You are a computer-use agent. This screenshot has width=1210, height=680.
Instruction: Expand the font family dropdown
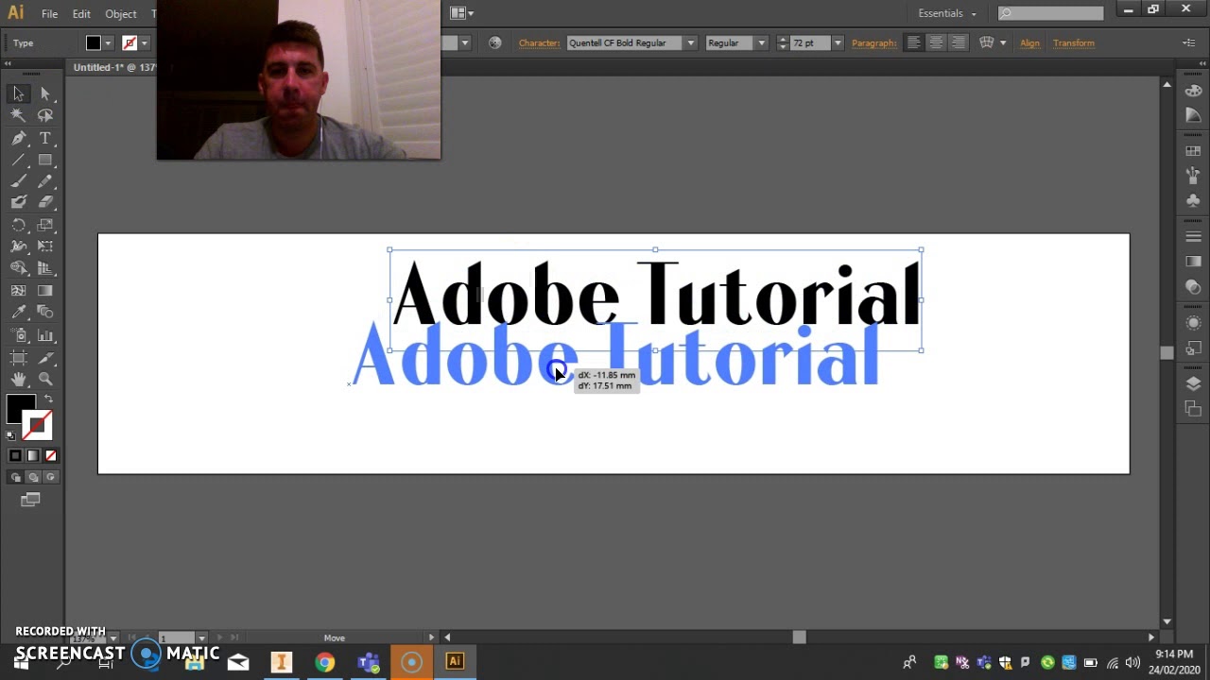point(691,43)
